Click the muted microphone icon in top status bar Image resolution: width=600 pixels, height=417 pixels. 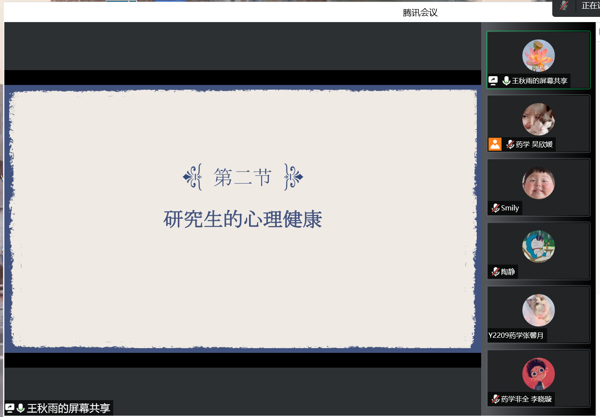point(564,6)
